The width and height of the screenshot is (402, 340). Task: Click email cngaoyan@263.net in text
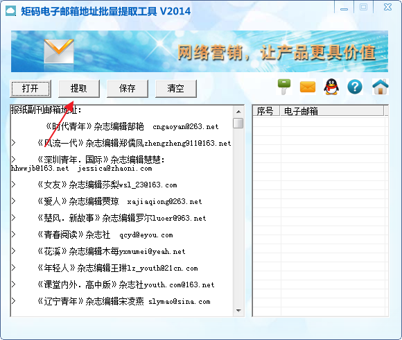(x=185, y=127)
